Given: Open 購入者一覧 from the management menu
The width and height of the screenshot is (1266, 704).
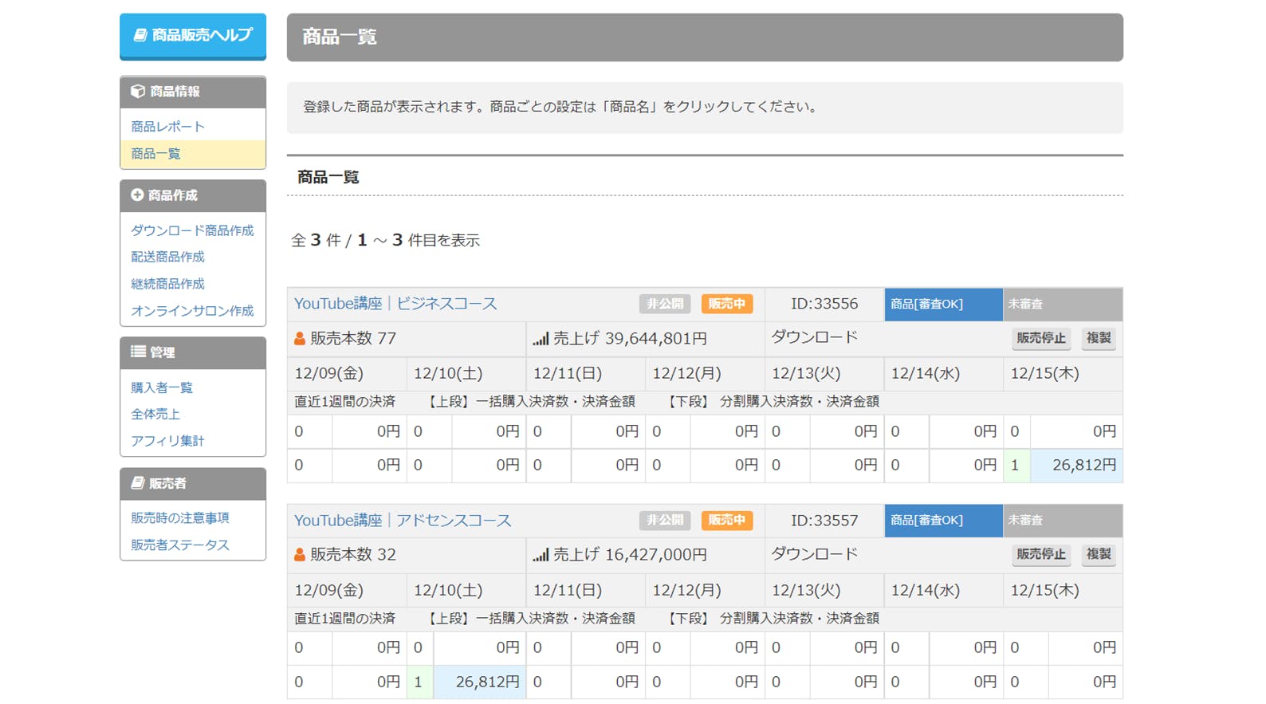Looking at the screenshot, I should [x=162, y=387].
